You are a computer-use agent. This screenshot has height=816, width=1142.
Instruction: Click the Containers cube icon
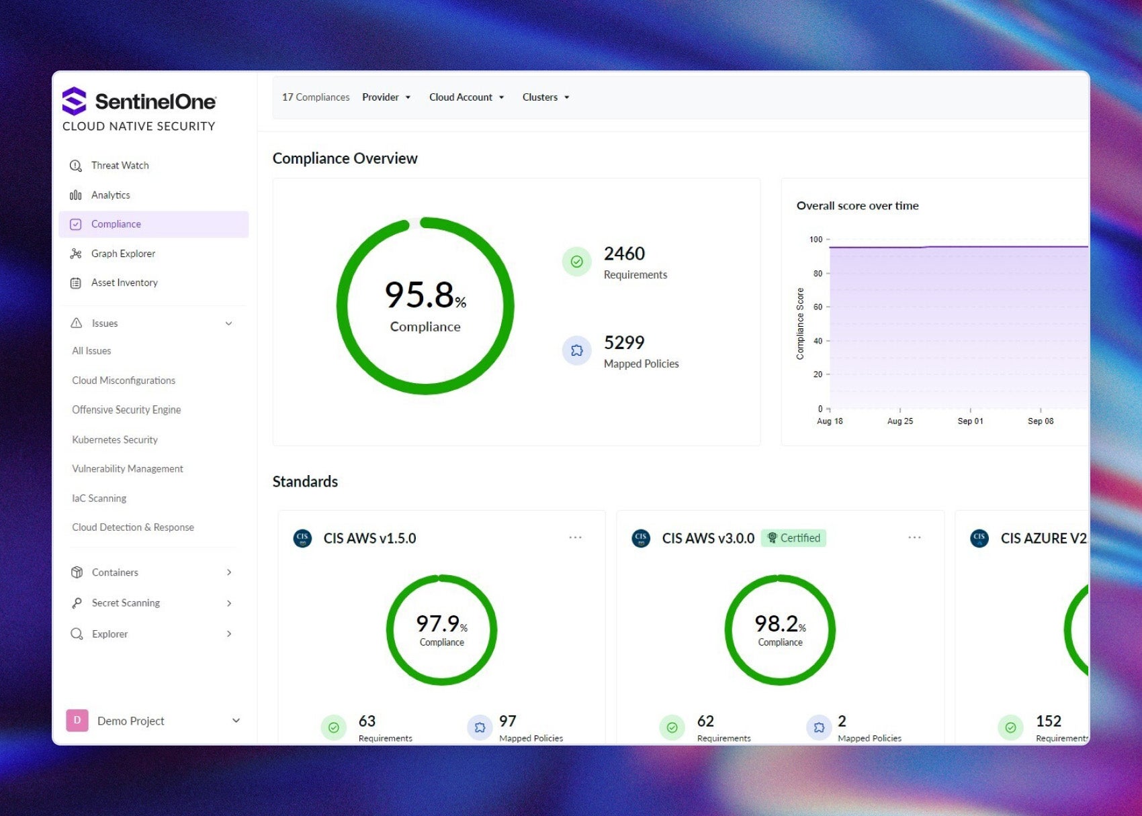point(77,572)
